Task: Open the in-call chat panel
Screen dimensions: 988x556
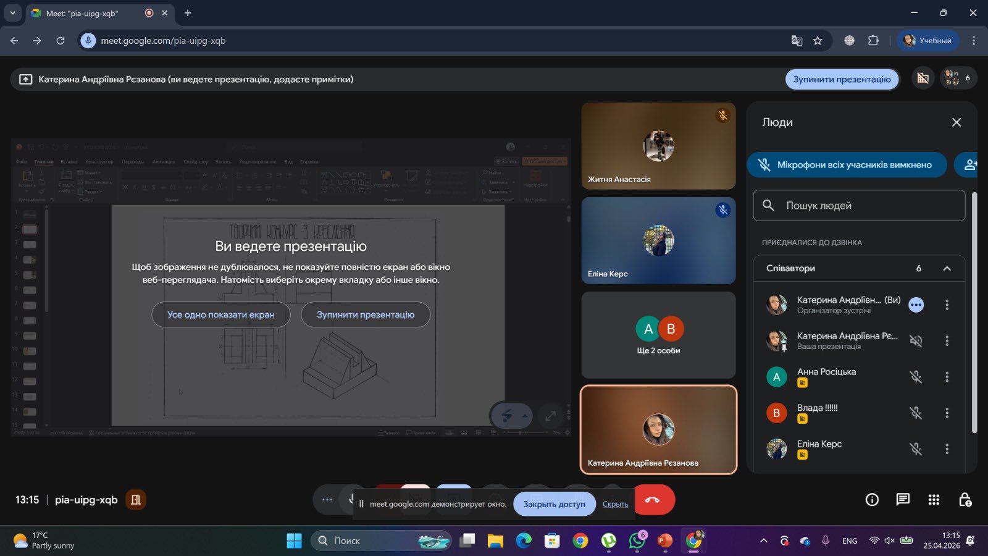Action: (x=903, y=500)
